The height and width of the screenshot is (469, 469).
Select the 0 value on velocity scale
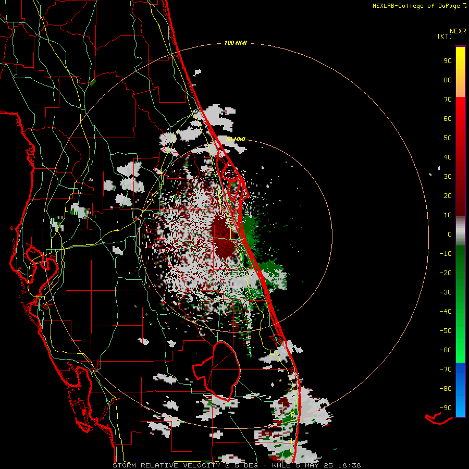(x=450, y=234)
